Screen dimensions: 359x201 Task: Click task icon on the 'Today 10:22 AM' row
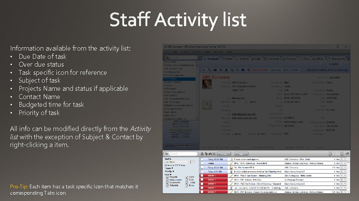[231, 167]
